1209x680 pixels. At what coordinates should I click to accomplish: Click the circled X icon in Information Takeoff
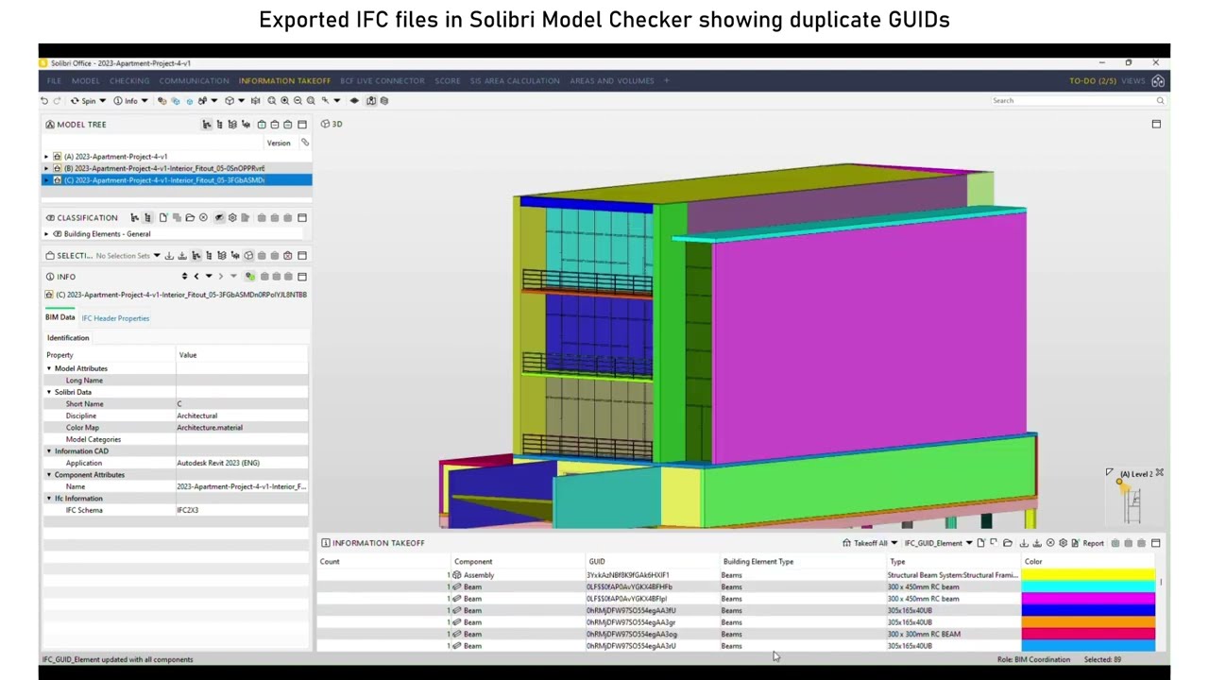click(1050, 543)
